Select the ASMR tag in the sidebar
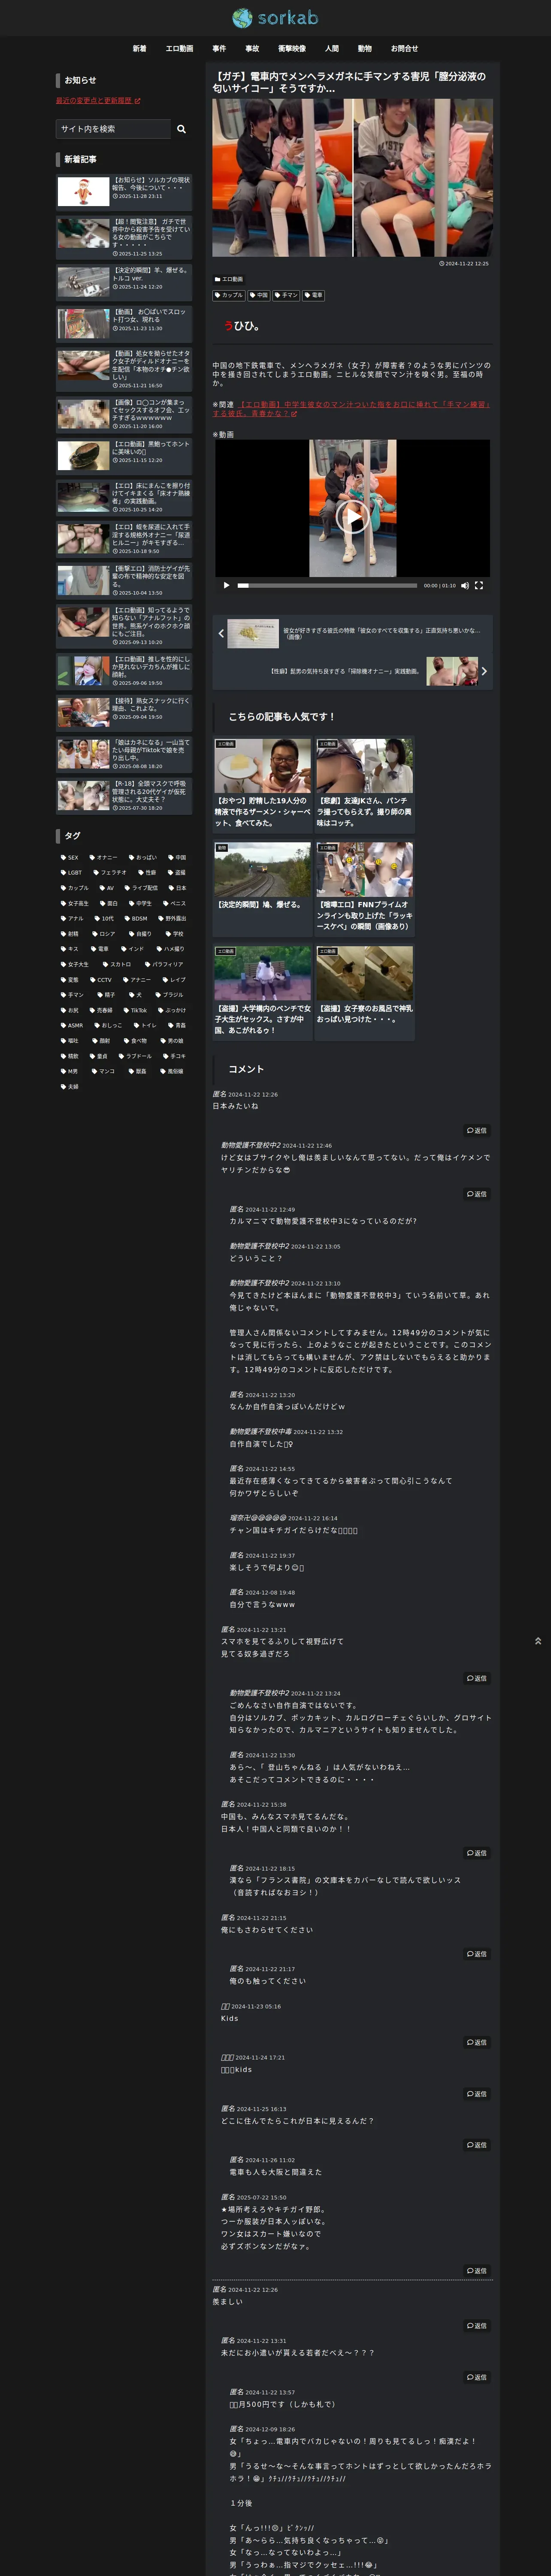This screenshot has height=2576, width=551. click(72, 1025)
